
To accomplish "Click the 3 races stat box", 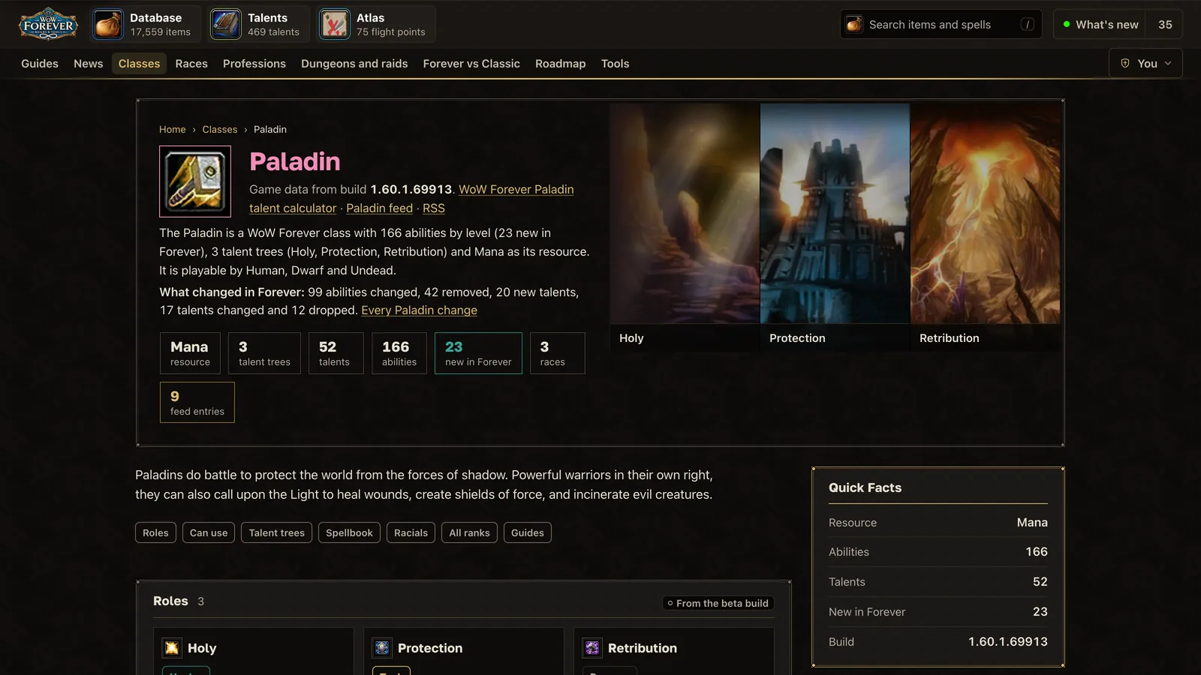I will click(x=557, y=353).
